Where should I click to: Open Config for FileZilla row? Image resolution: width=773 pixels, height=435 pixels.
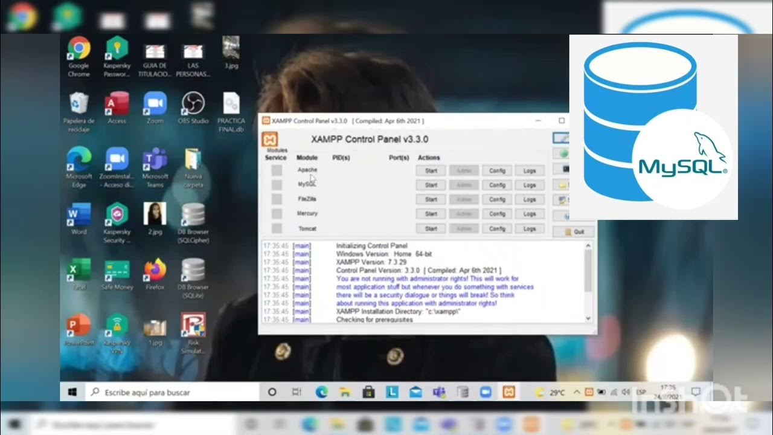[x=497, y=200]
